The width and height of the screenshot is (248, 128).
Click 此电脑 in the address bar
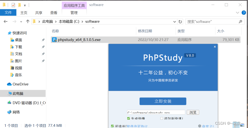pyautogui.click(x=48, y=22)
